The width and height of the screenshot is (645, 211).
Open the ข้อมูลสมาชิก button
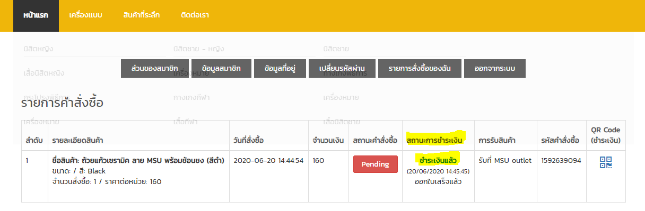221,69
